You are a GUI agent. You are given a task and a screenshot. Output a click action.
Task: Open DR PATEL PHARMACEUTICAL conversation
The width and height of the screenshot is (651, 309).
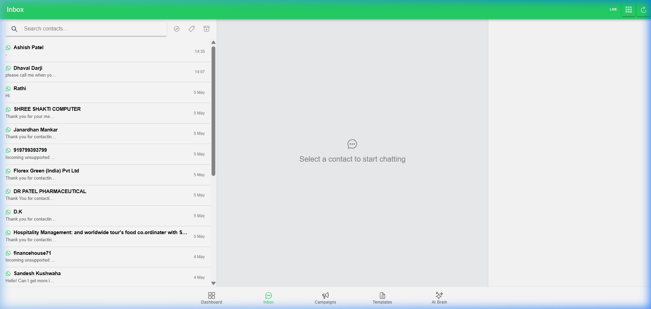coord(108,195)
